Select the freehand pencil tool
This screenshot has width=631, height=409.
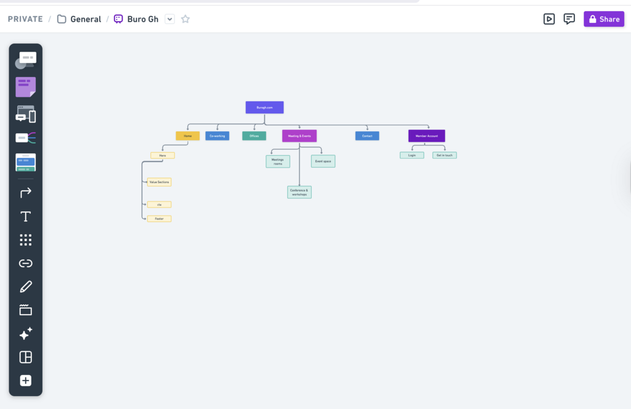(25, 286)
